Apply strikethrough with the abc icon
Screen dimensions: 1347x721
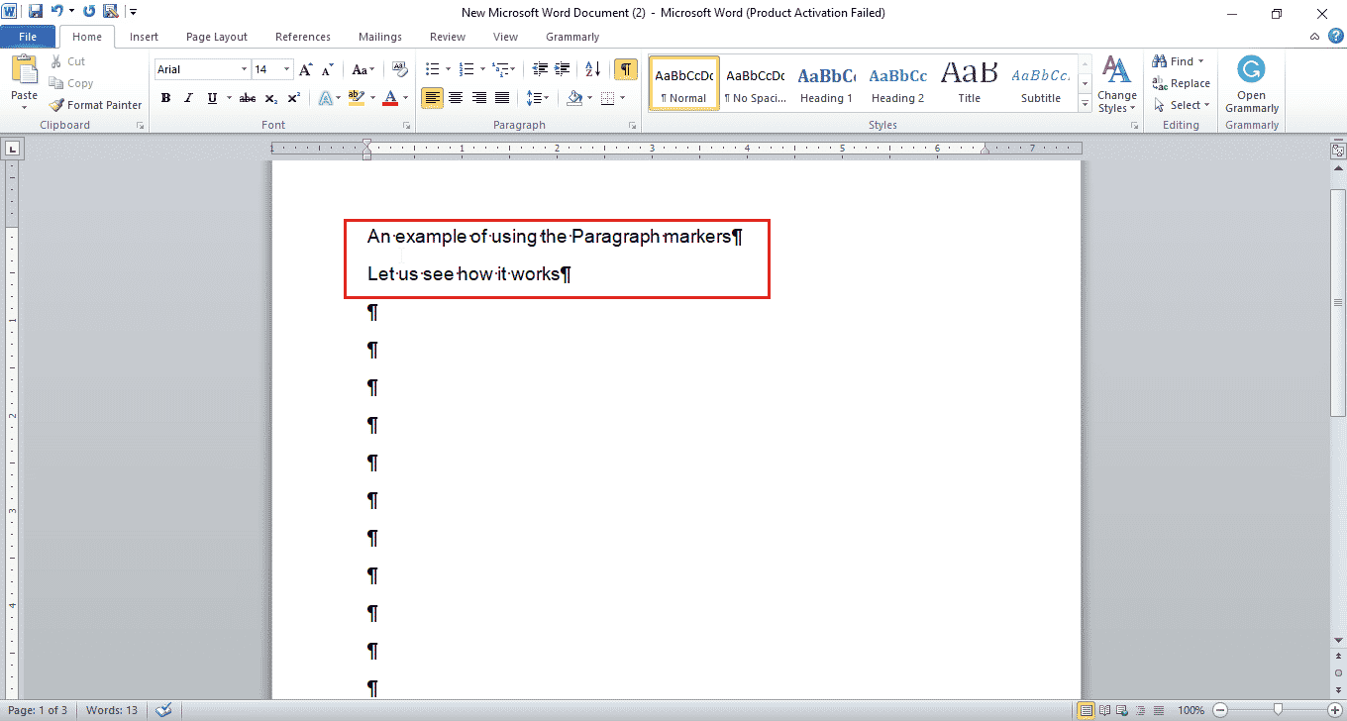click(248, 98)
